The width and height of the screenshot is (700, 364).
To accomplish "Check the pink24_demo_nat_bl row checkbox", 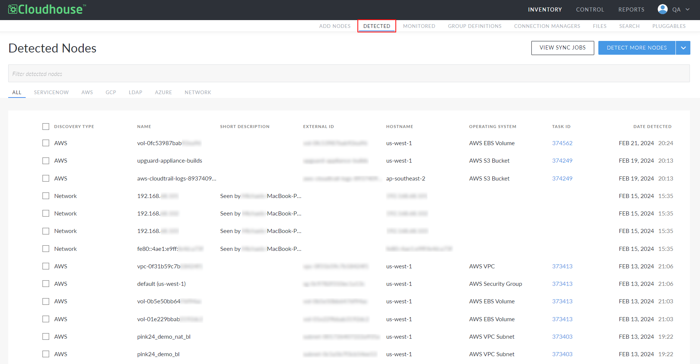I will coord(46,336).
